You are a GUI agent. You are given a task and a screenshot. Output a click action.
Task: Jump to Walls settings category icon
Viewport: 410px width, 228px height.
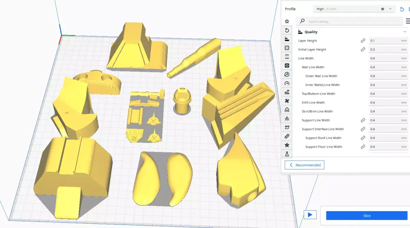tap(287, 48)
